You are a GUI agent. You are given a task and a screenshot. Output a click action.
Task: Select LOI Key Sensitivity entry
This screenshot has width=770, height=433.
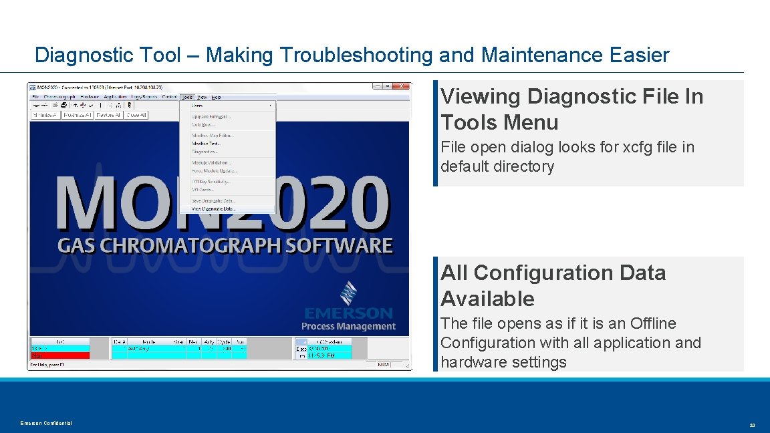click(x=227, y=182)
